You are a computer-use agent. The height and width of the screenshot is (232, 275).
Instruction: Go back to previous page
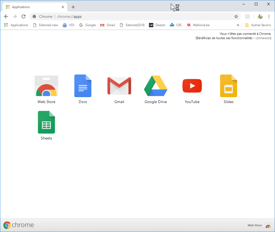click(6, 16)
